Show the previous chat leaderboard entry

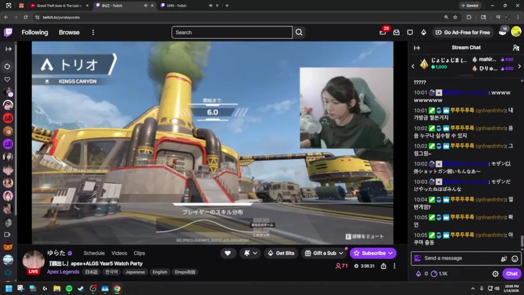pos(413,66)
